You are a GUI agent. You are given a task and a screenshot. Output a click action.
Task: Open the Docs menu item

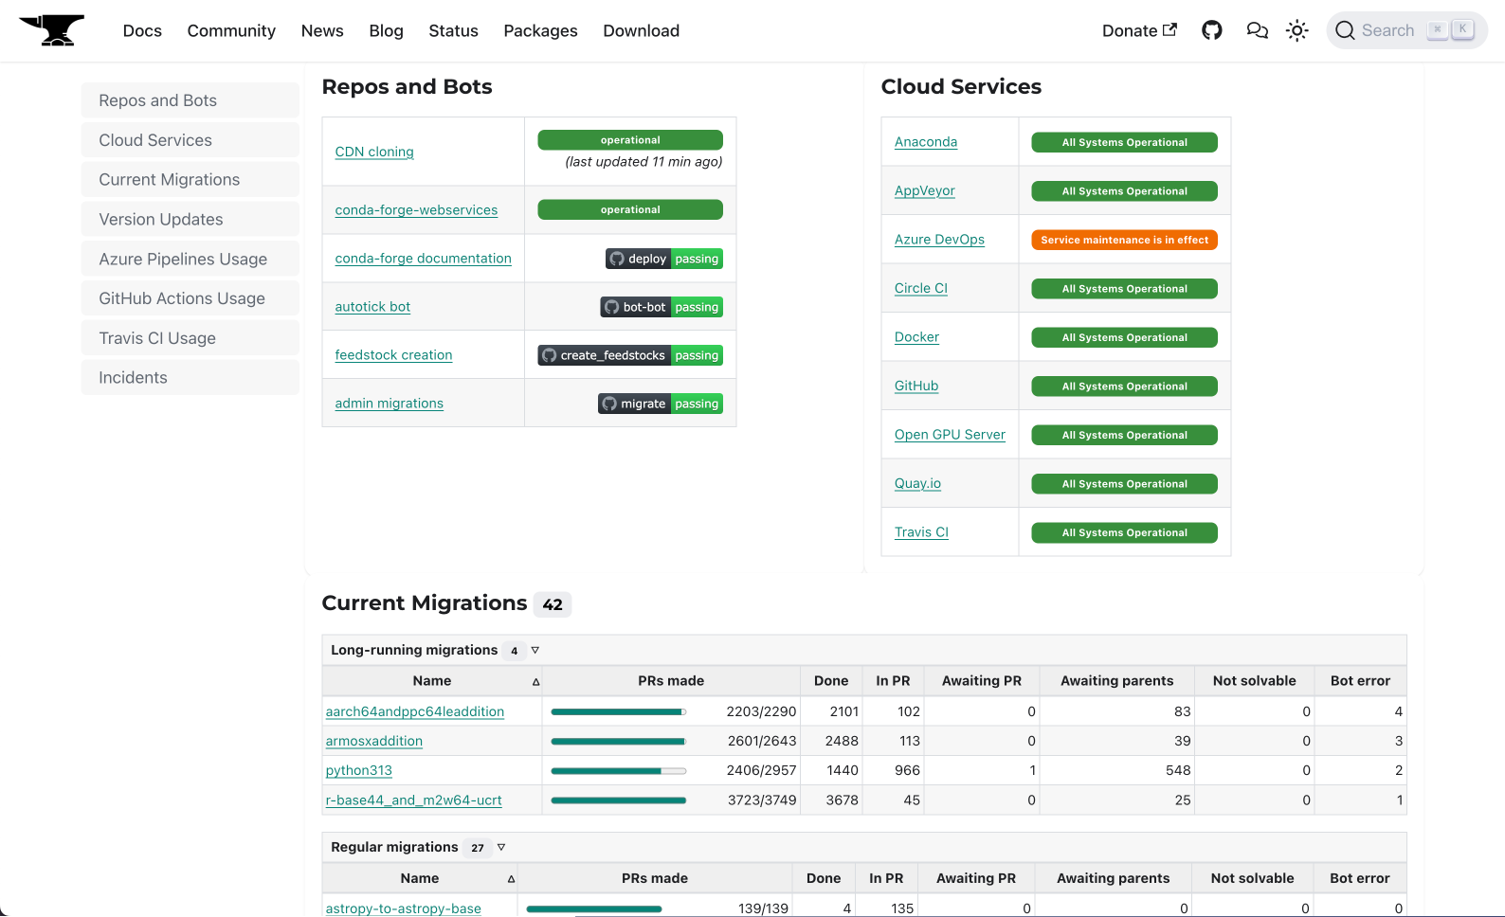pyautogui.click(x=142, y=30)
